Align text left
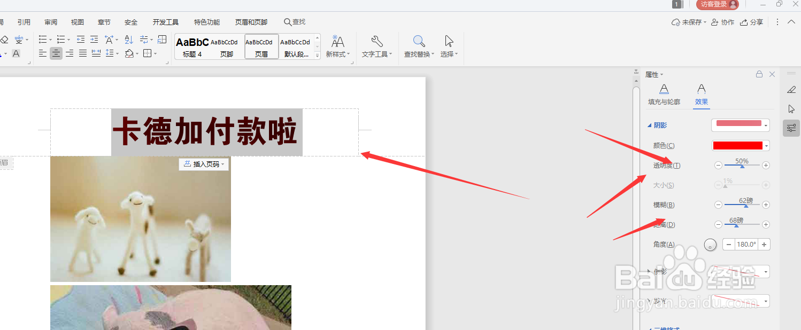The width and height of the screenshot is (801, 330). point(43,53)
